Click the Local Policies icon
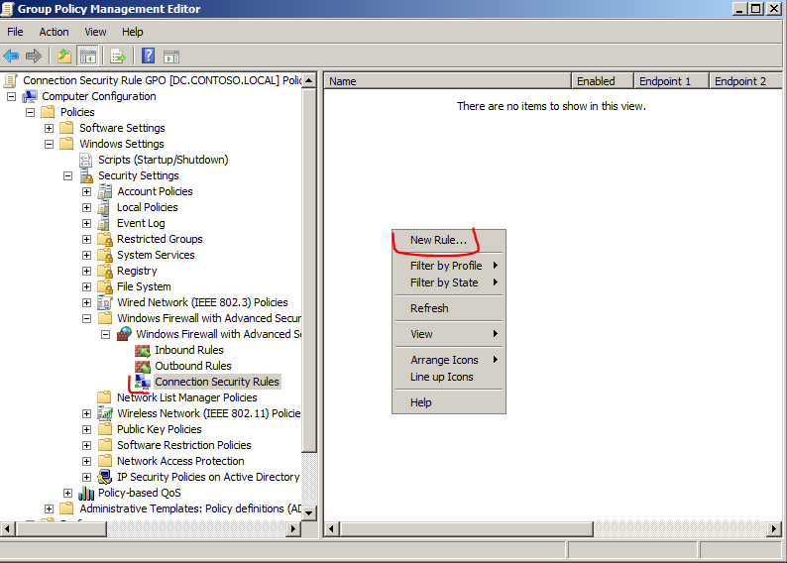 pos(104,208)
